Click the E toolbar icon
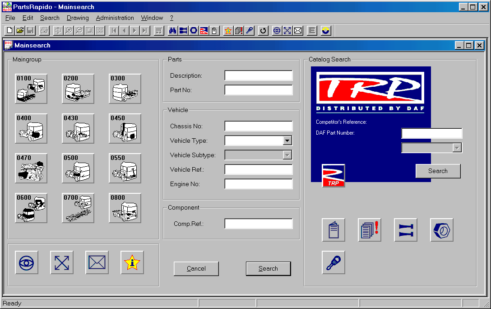This screenshot has width=491, height=309. pyautogui.click(x=312, y=30)
